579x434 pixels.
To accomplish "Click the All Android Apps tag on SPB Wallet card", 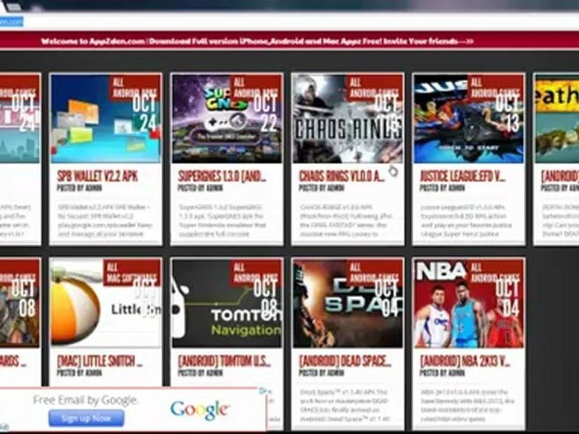I will (x=134, y=87).
